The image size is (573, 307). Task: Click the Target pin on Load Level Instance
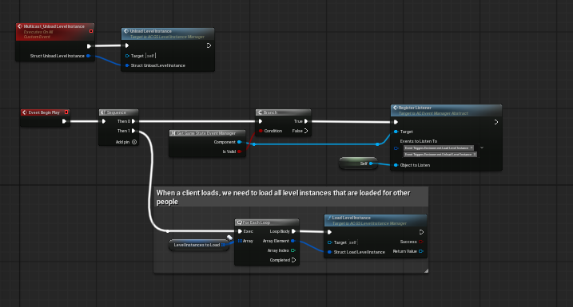[329, 242]
